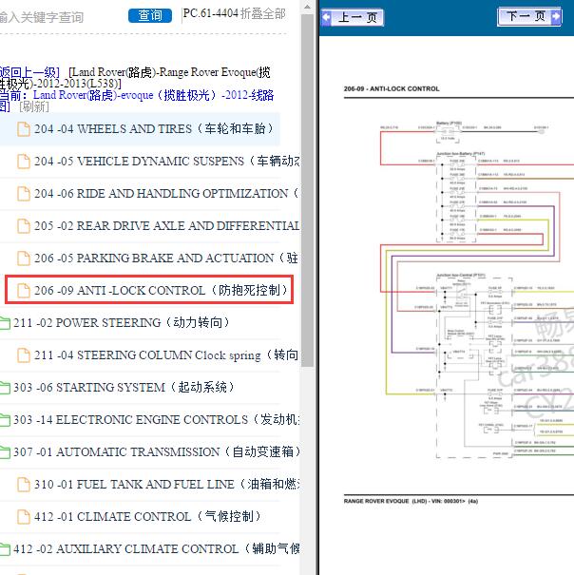The width and height of the screenshot is (574, 575).
Task: Expand 303-06 STARTING SYSTEM folder
Action: (124, 387)
